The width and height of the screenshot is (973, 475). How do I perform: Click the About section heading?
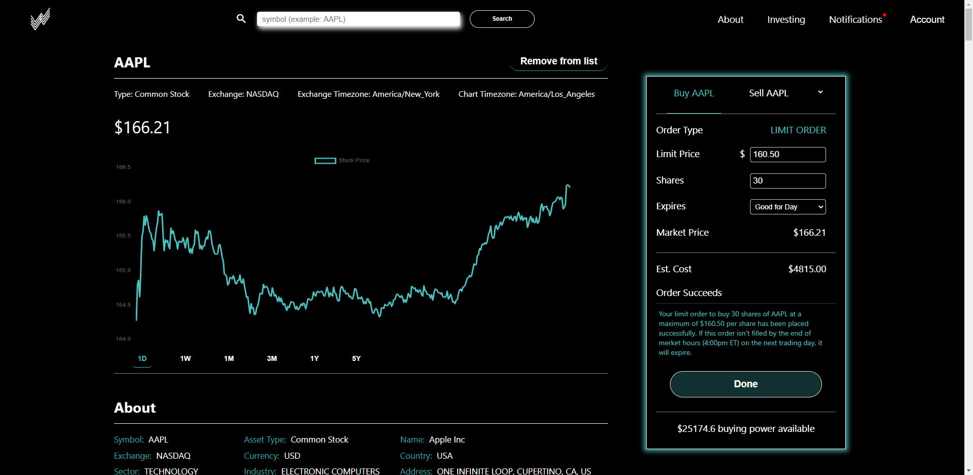tap(135, 408)
